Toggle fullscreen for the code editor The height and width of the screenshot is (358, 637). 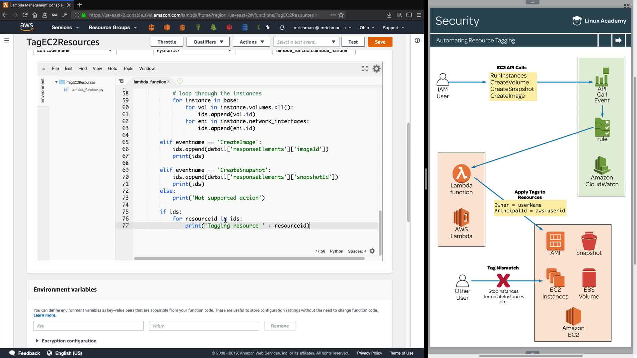pyautogui.click(x=365, y=69)
